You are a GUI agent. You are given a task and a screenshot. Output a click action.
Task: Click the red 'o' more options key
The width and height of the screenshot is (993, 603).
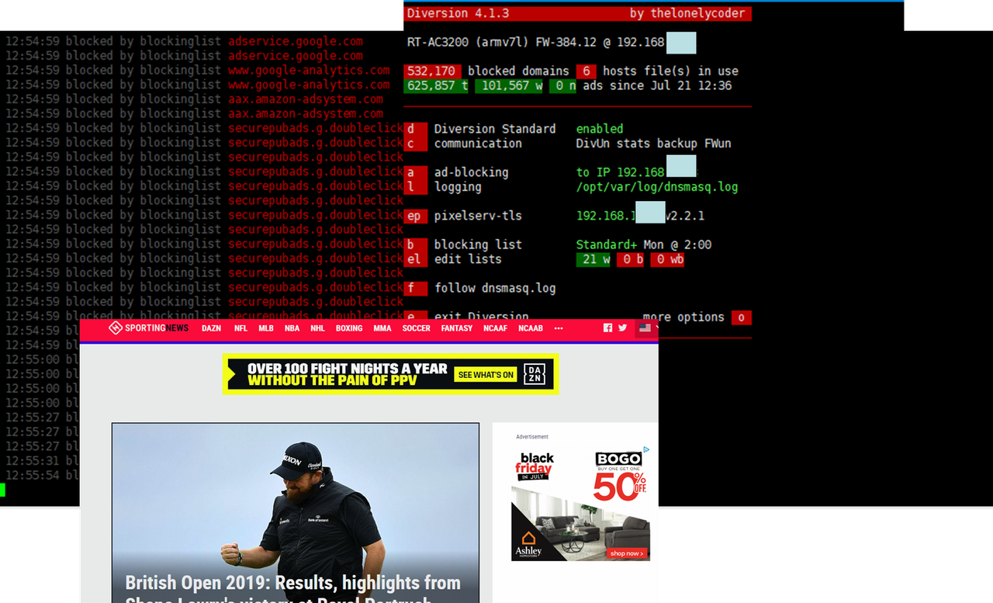pos(741,317)
